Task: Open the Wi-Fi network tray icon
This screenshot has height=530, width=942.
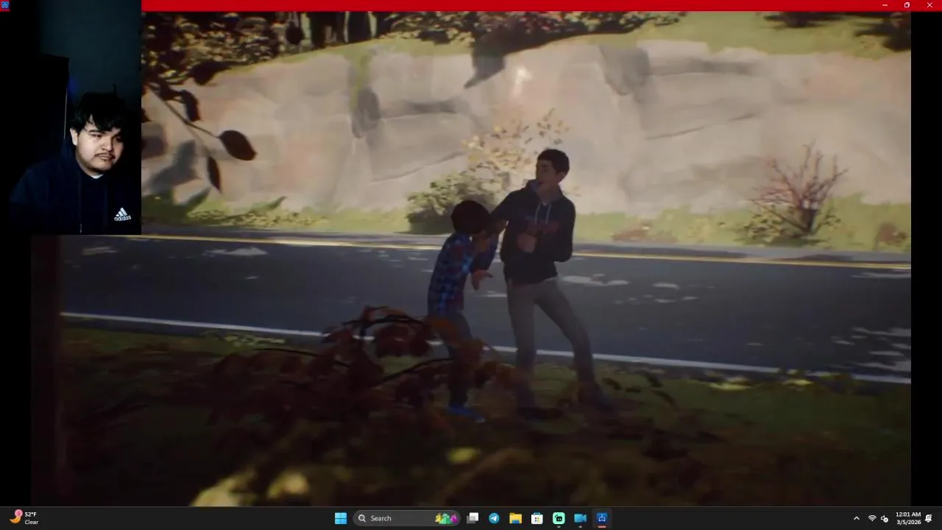Action: [872, 518]
